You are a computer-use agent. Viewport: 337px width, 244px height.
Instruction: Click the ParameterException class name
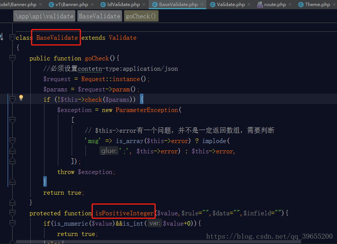click(x=147, y=110)
